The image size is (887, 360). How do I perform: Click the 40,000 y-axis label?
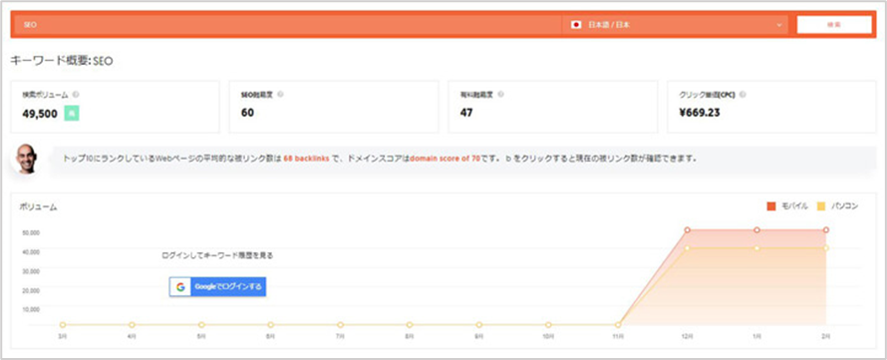(x=31, y=252)
